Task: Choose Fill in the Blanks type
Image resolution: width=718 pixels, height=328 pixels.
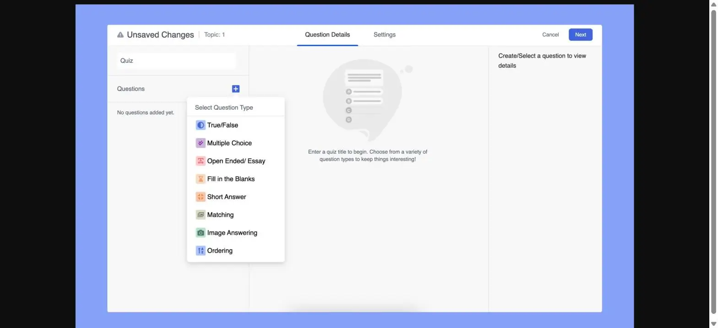Action: (x=236, y=179)
